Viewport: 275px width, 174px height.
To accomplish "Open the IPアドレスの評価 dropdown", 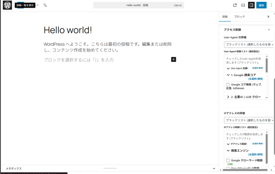I will pos(249,120).
